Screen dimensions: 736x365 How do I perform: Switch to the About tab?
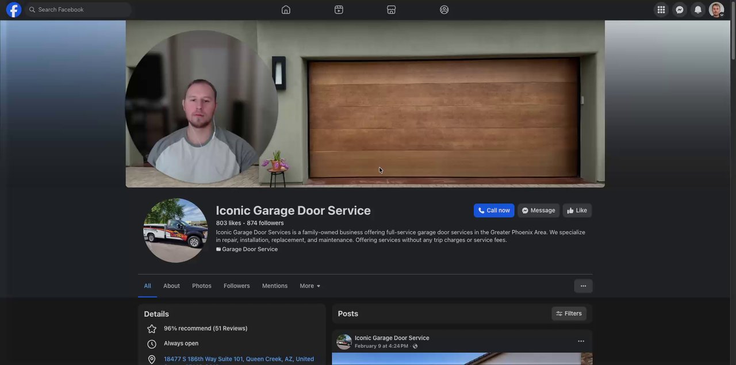point(171,286)
